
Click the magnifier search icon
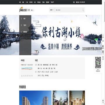83,10
